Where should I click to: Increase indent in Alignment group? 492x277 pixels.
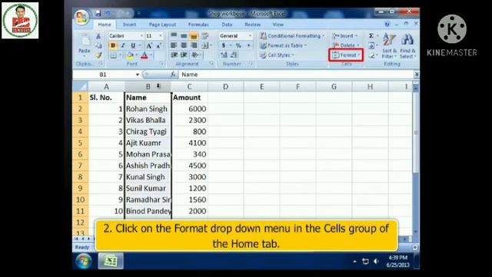tap(184, 55)
